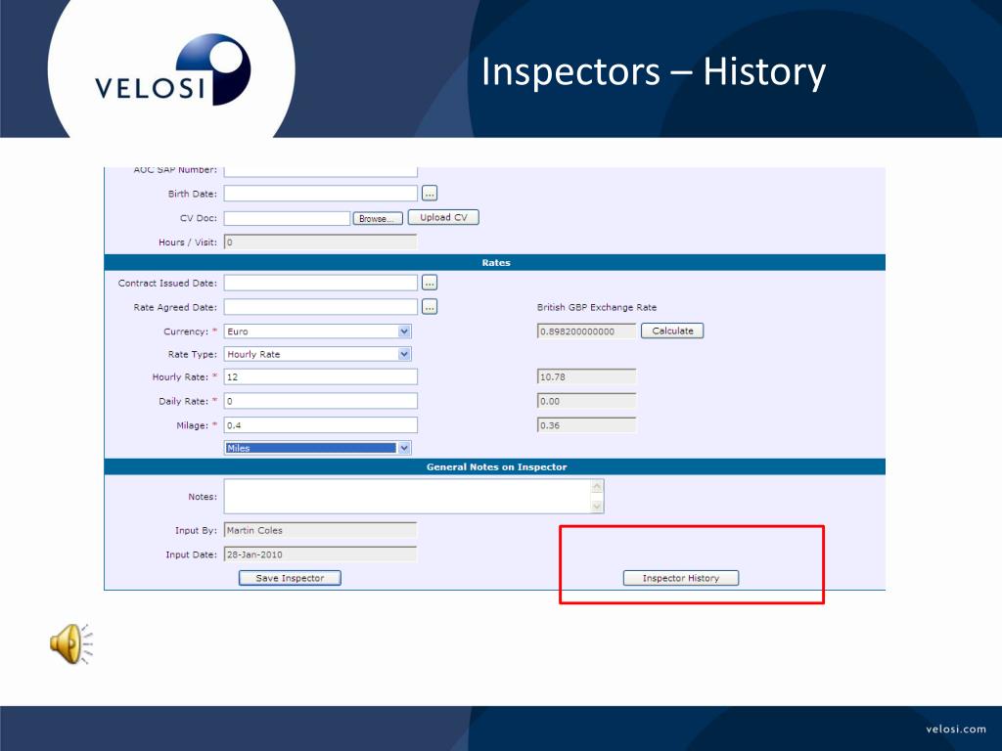The height and width of the screenshot is (751, 1002).
Task: Click the Inspectors – History slide title
Action: pos(653,70)
